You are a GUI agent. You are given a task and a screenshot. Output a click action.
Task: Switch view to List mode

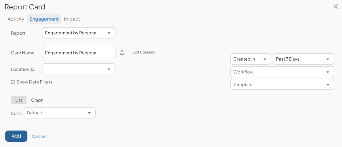point(19,100)
